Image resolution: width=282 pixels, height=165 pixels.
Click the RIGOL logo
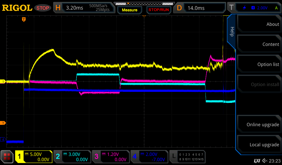pyautogui.click(x=17, y=8)
